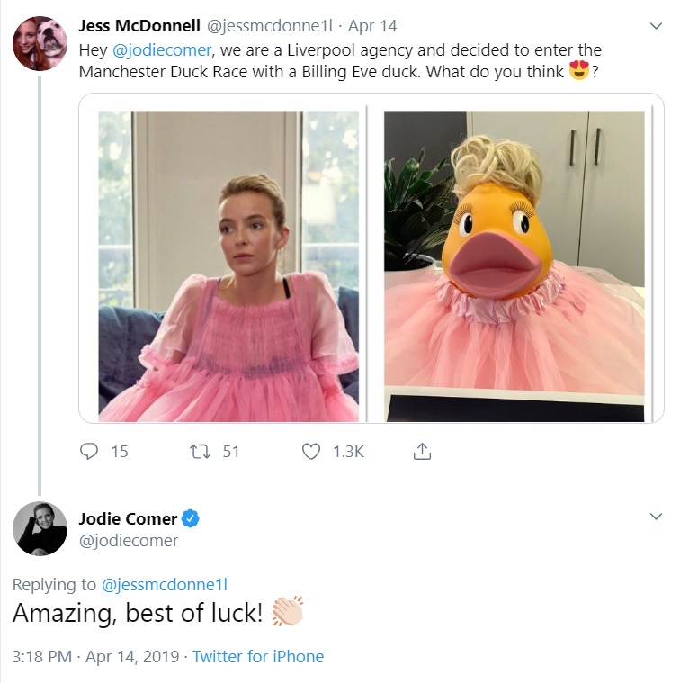The width and height of the screenshot is (680, 683).
Task: Click the verified badge beside Jodie Comer
Action: [x=191, y=518]
